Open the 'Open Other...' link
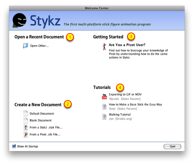Viewport: 194px width, 164px height. pos(39,46)
